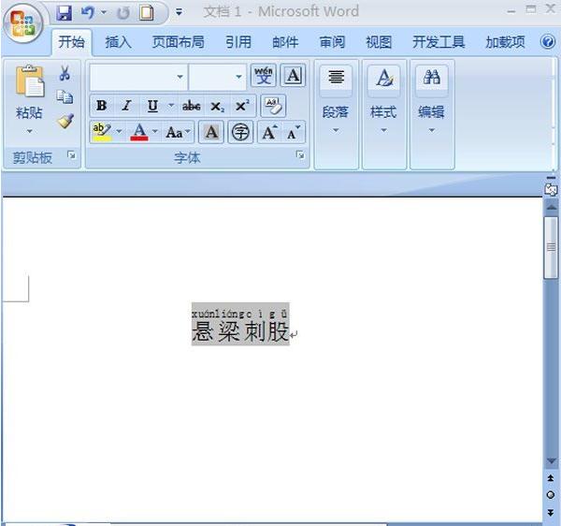Select the Format Painter brush
The image size is (561, 526).
tap(65, 121)
